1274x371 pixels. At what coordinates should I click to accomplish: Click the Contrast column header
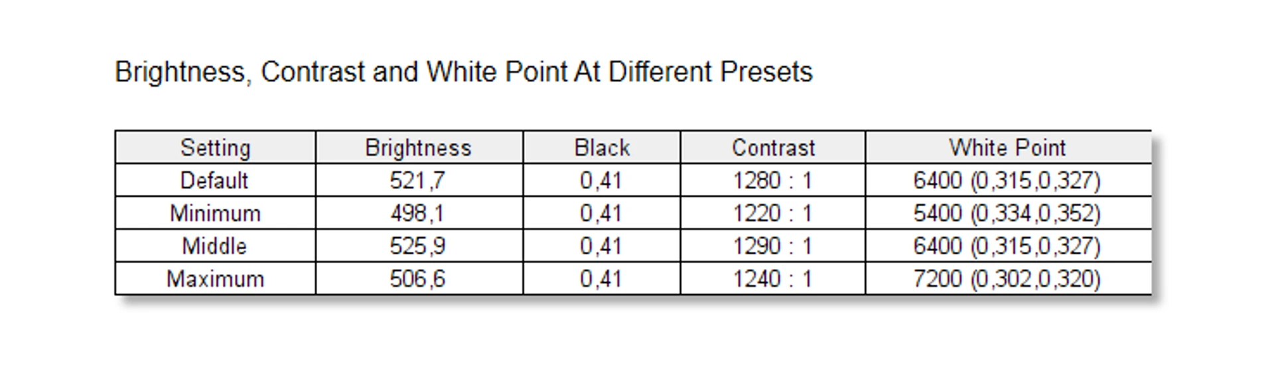pos(773,148)
